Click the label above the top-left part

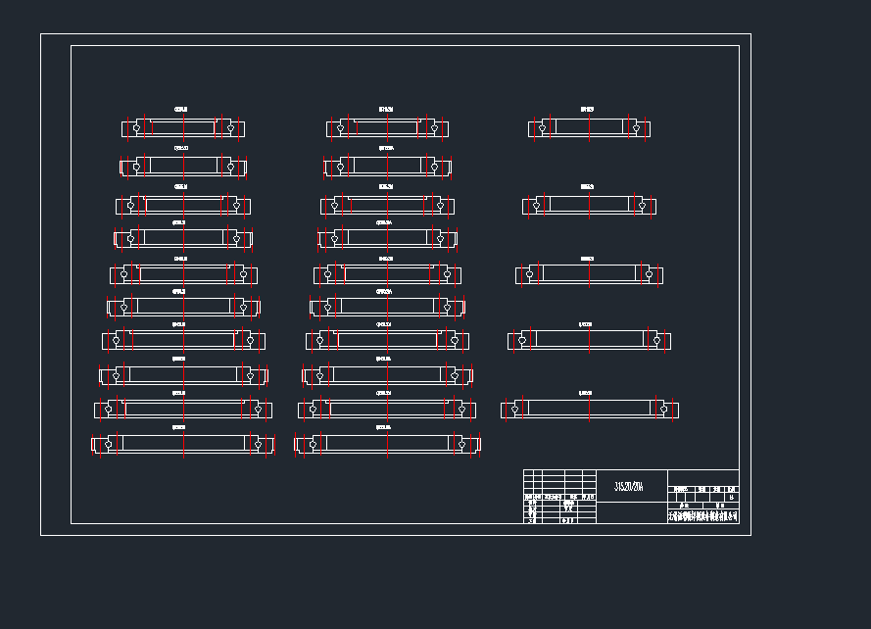[180, 109]
